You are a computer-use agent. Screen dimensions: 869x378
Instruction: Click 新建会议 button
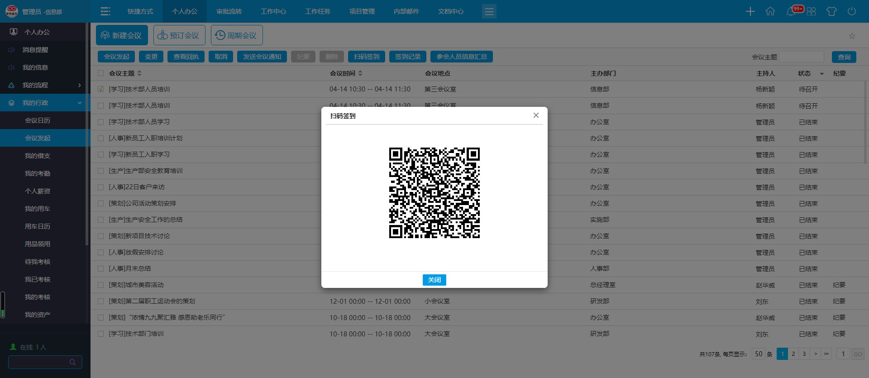[122, 35]
